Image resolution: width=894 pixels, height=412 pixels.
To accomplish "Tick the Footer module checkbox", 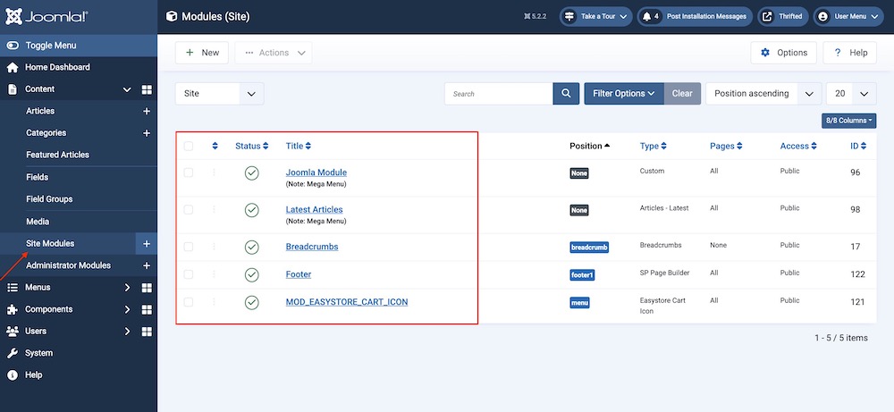I will click(x=188, y=274).
